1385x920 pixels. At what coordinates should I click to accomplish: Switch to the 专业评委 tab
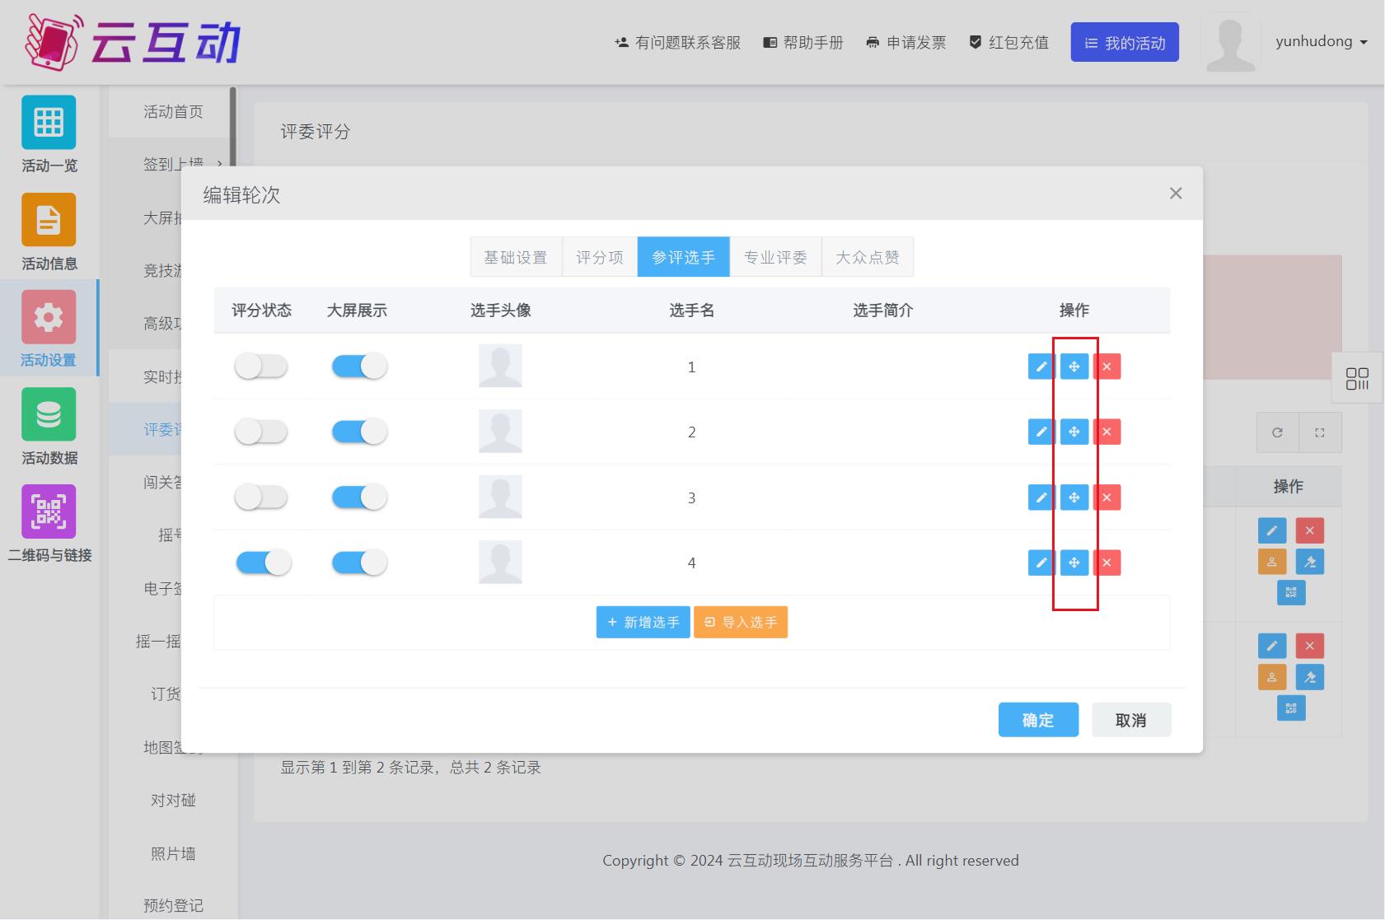pyautogui.click(x=775, y=256)
